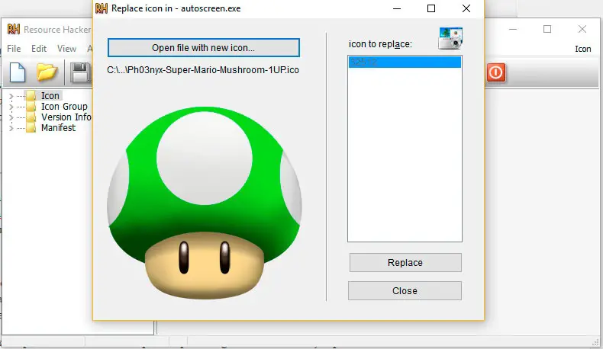Maximize the Replace icon dialog
Viewport: 603px width, 349px height.
tap(431, 8)
